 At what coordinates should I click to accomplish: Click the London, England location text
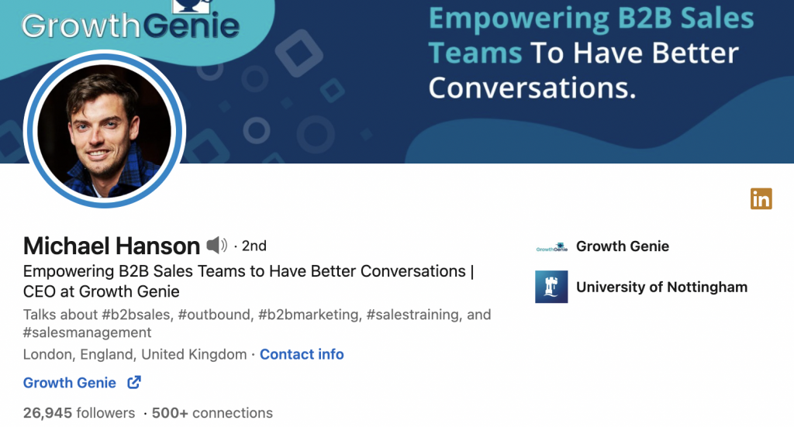134,354
